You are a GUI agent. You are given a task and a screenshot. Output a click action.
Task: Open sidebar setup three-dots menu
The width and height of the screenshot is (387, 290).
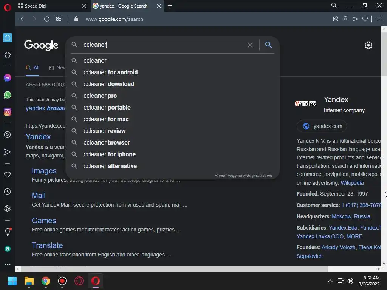[8, 264]
